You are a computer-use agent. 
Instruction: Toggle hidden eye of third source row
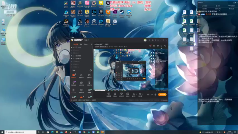[x=72, y=53]
